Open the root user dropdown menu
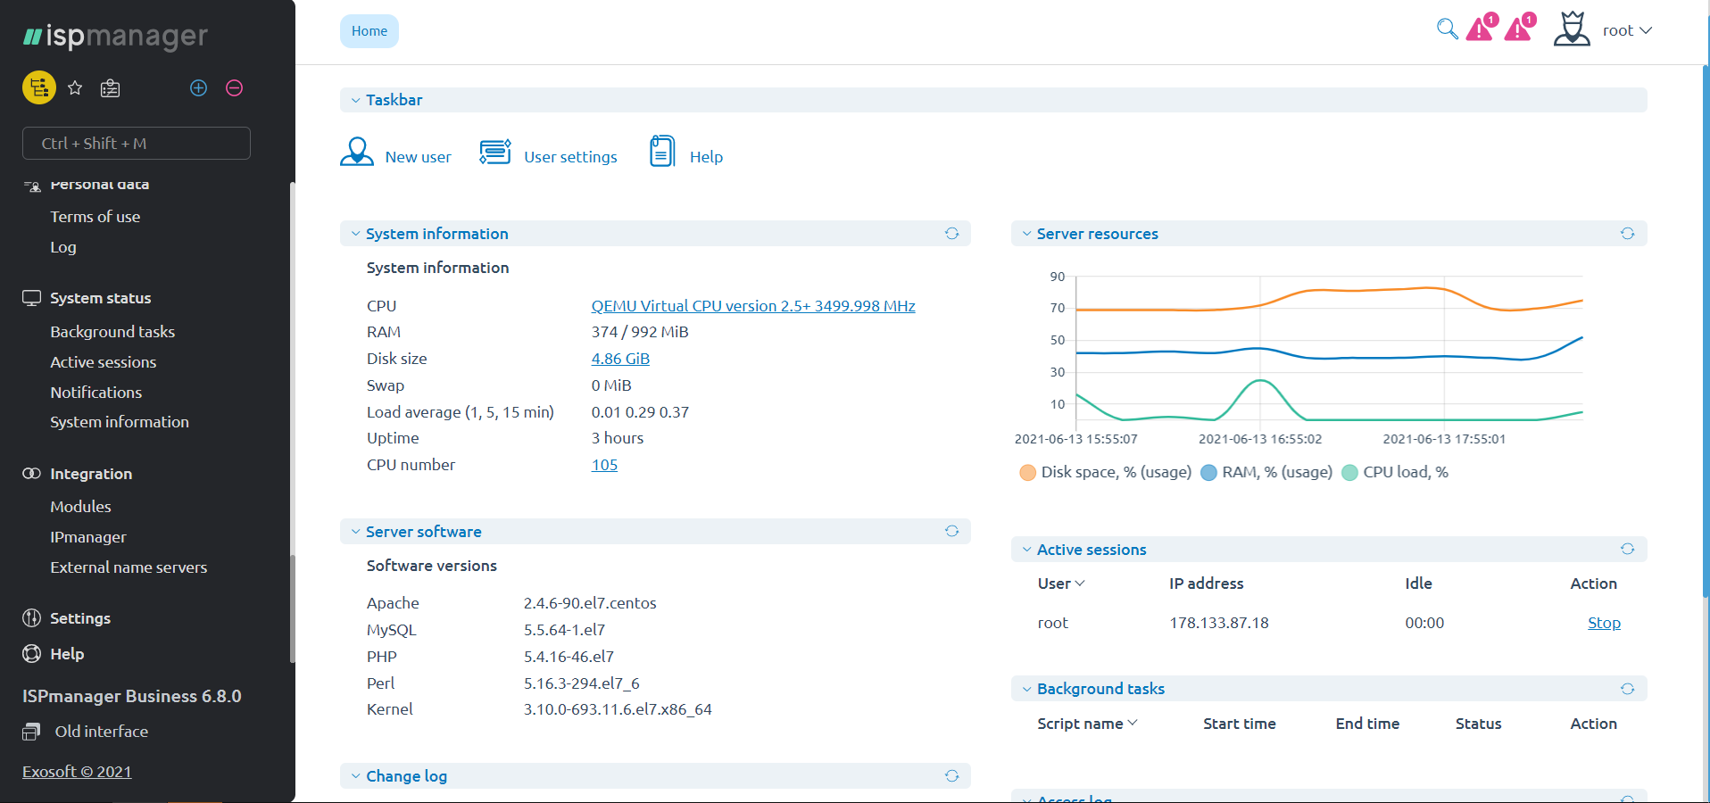Viewport: 1710px width, 803px height. (1626, 30)
